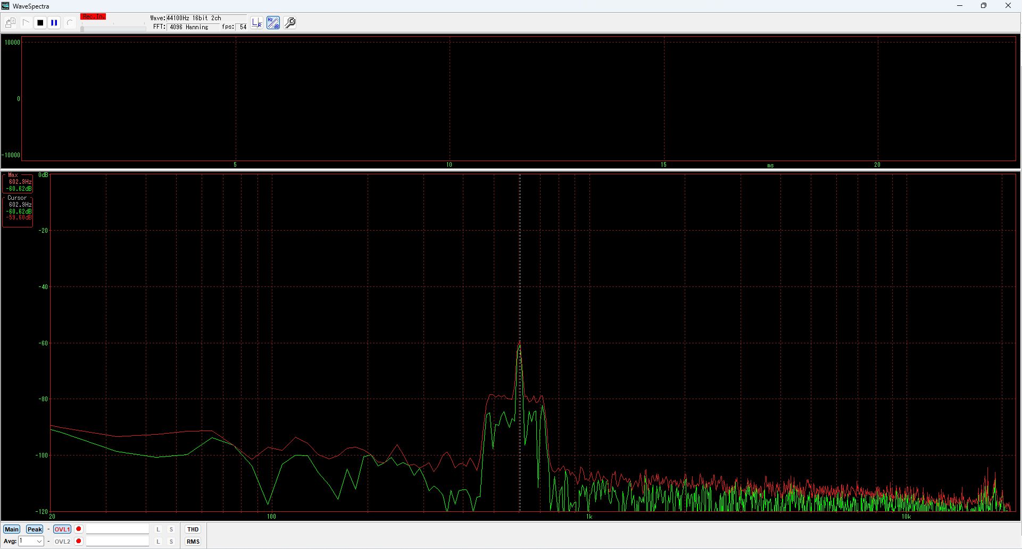Toggle the Hz/dB scale icon

pyautogui.click(x=273, y=23)
